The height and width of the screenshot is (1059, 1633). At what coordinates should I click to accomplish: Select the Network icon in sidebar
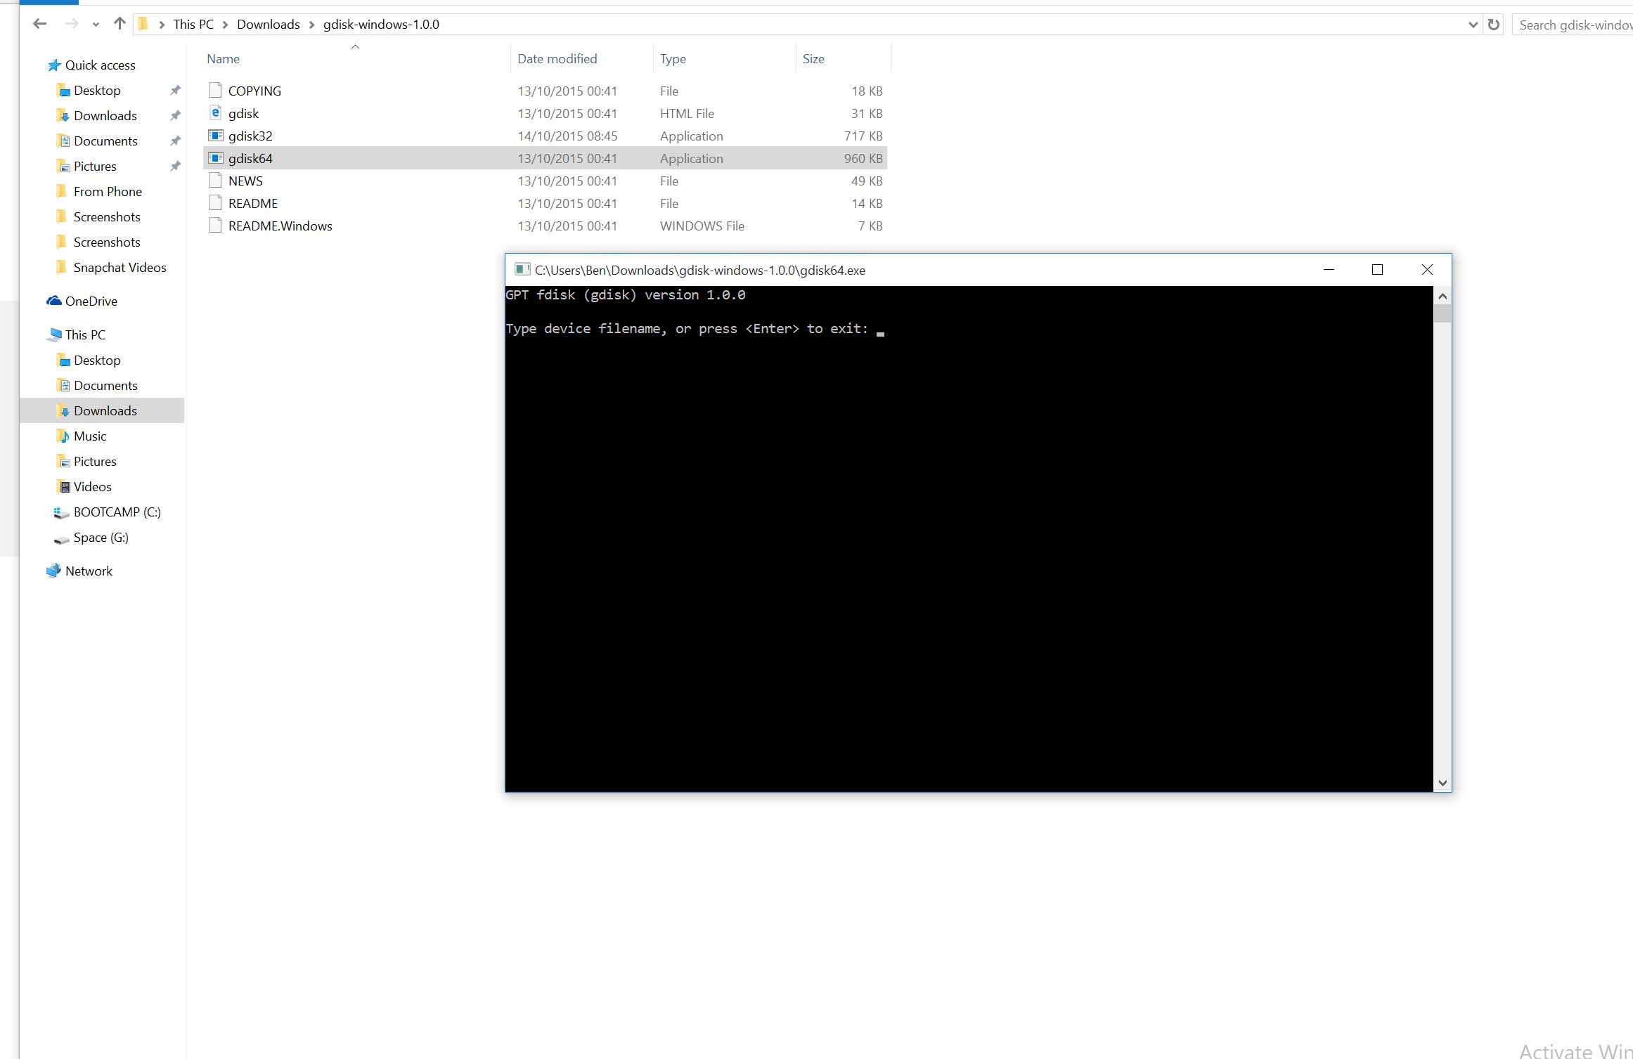[54, 571]
